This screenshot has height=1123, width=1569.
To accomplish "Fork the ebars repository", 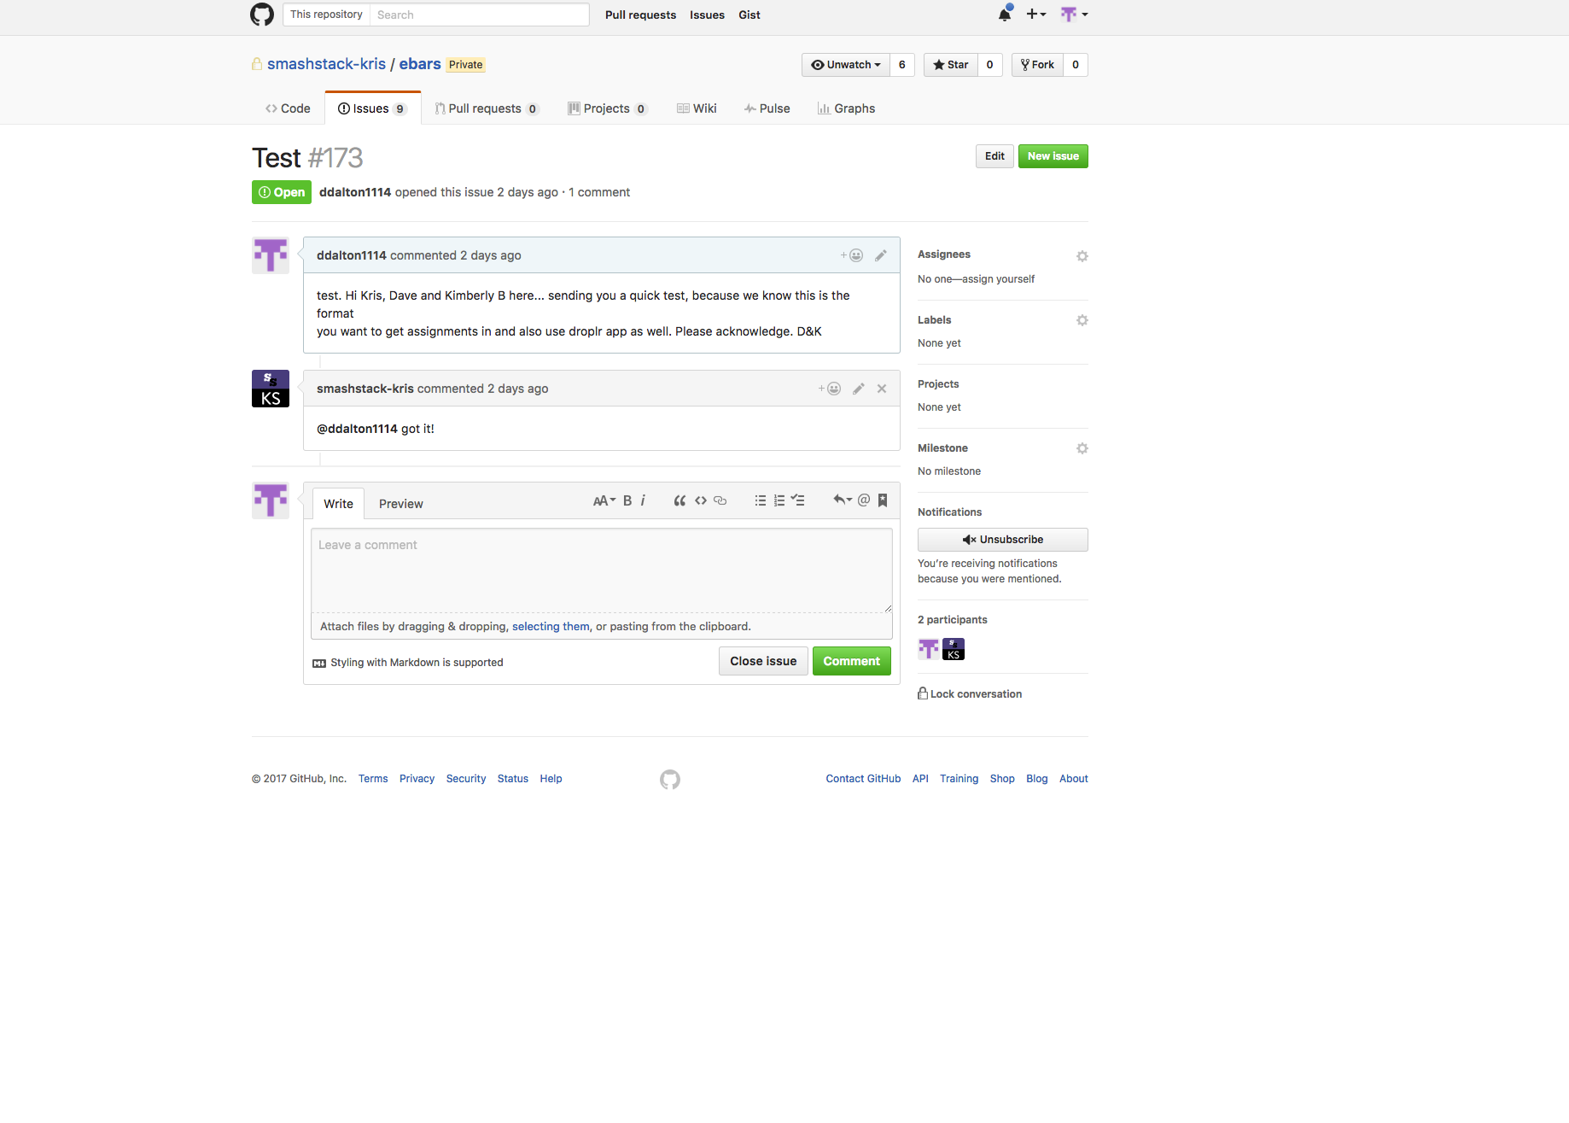I will (x=1037, y=65).
